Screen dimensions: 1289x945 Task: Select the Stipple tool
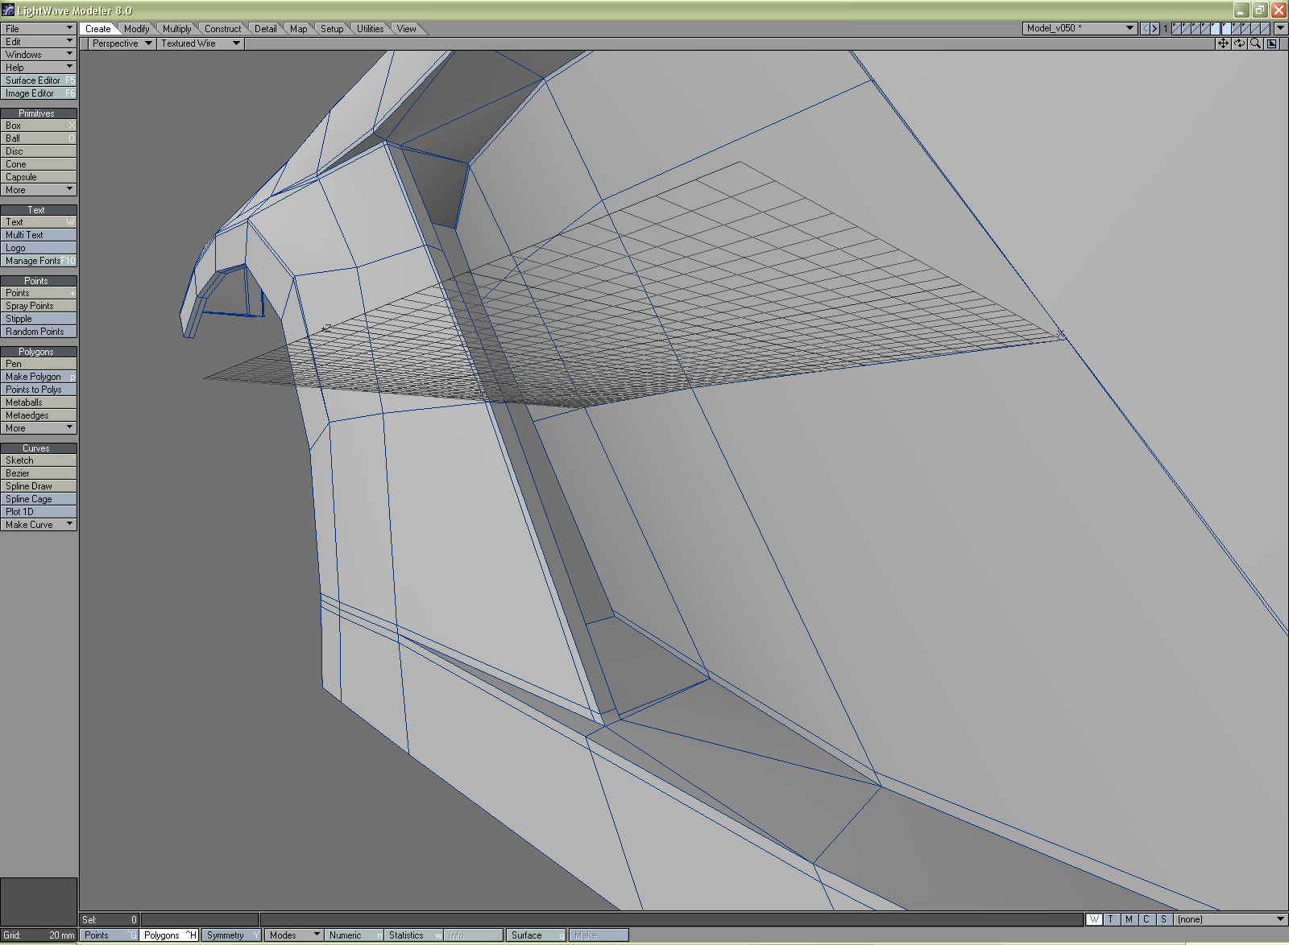[39, 319]
